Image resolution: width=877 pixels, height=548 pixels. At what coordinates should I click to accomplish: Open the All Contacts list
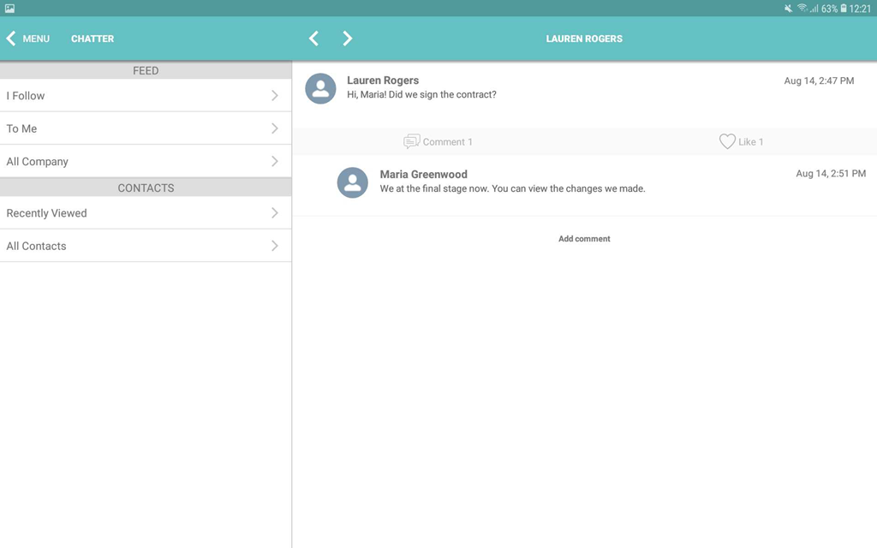(146, 246)
